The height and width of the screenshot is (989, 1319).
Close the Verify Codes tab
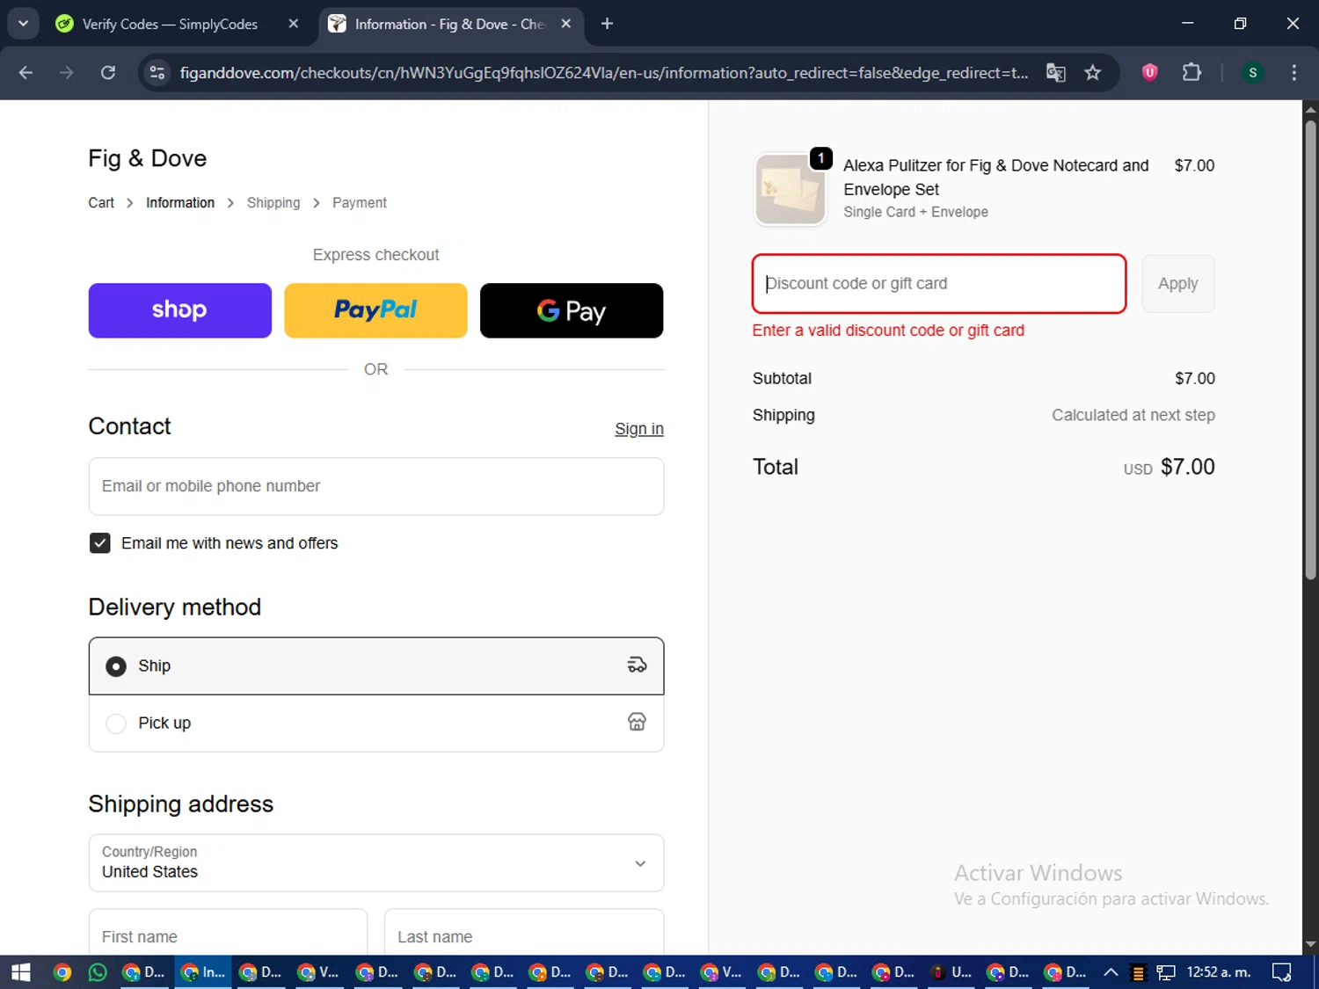click(294, 24)
